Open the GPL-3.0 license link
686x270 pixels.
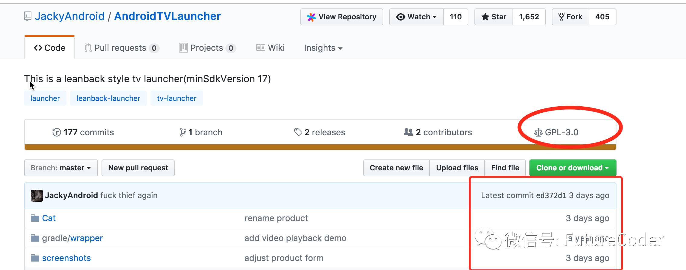click(x=556, y=132)
